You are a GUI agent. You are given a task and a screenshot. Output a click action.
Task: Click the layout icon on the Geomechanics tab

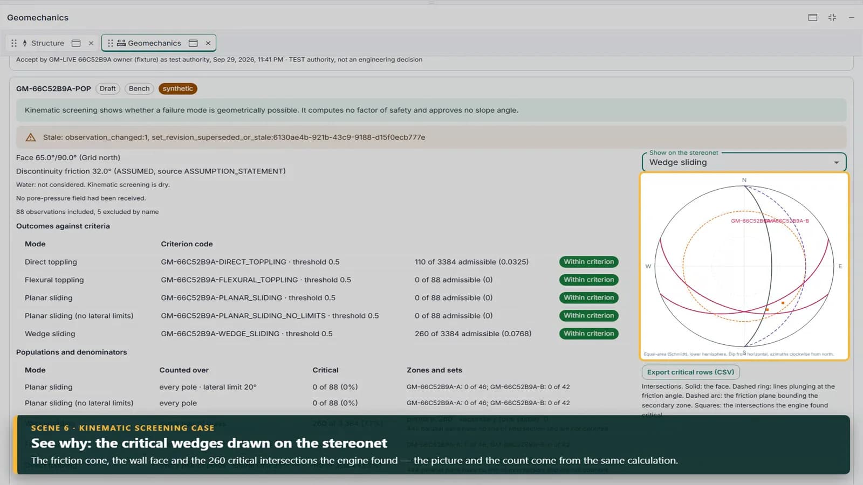(193, 43)
